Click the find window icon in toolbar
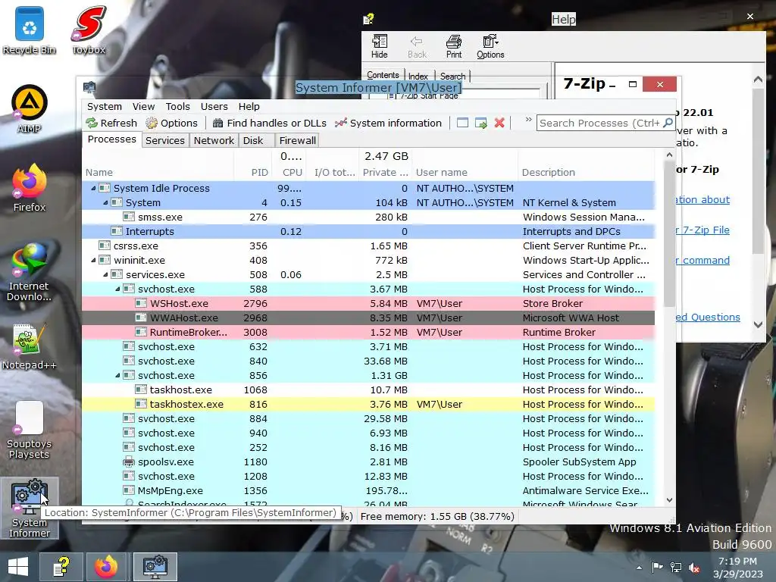Image resolution: width=776 pixels, height=582 pixels. click(462, 123)
